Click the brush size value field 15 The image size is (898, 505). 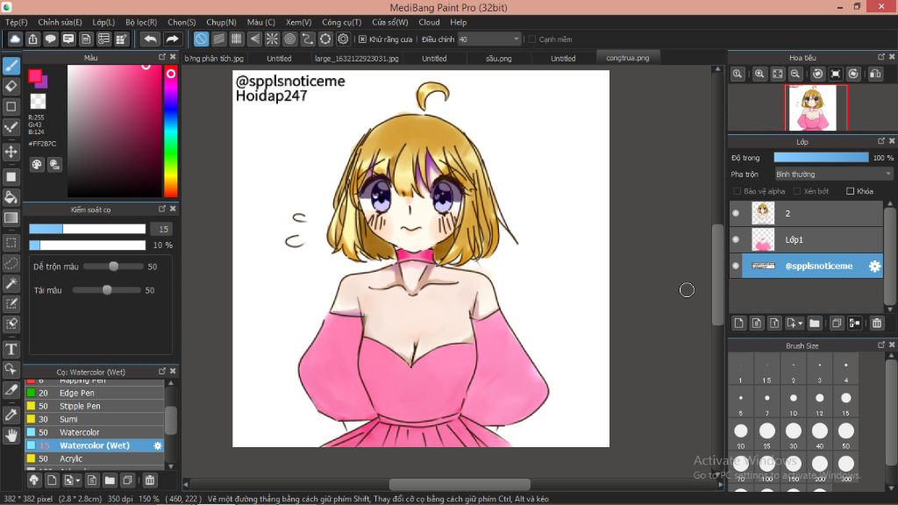163,229
